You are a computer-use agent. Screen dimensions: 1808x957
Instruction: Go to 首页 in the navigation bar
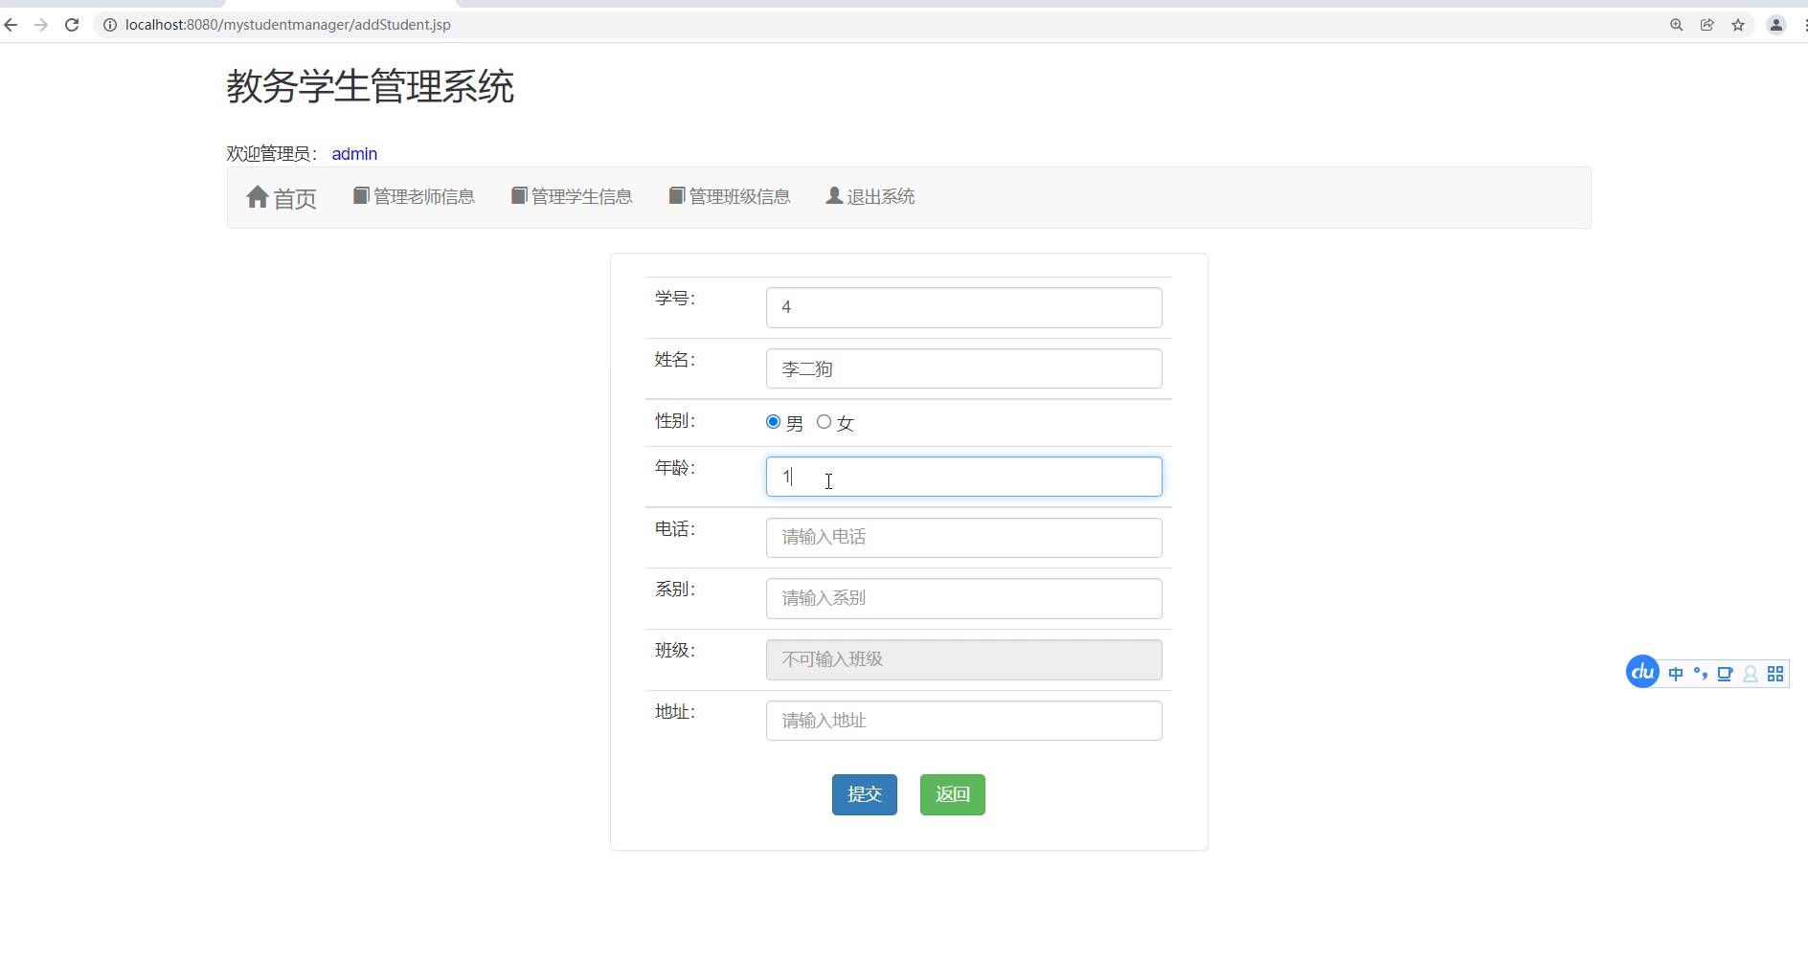(x=282, y=198)
